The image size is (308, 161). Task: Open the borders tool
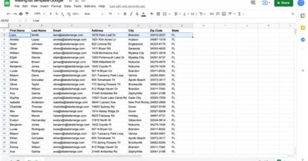pos(158,14)
